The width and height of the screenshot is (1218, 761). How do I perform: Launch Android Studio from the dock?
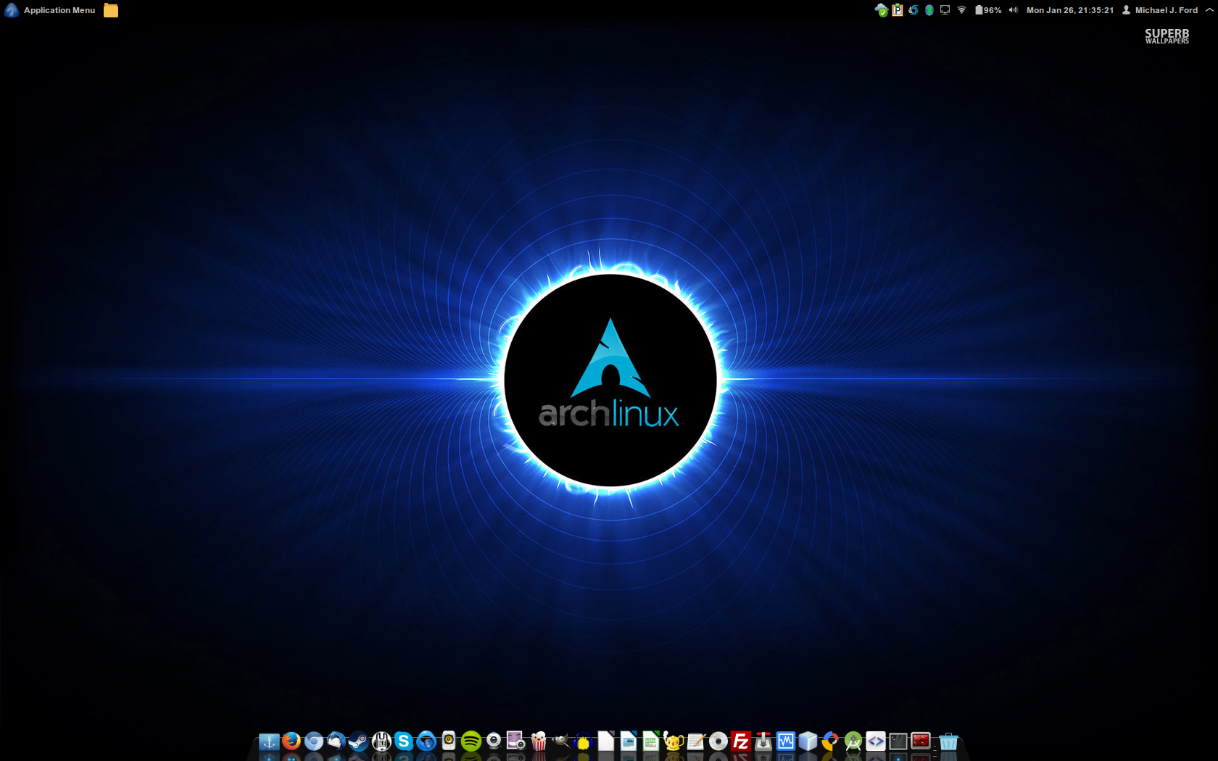(x=853, y=741)
